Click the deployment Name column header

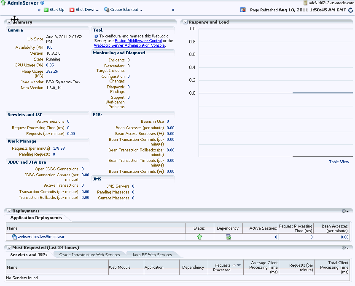point(96,228)
